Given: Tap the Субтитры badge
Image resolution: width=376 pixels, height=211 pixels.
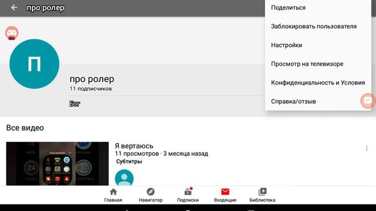Looking at the screenshot, I should click(129, 162).
